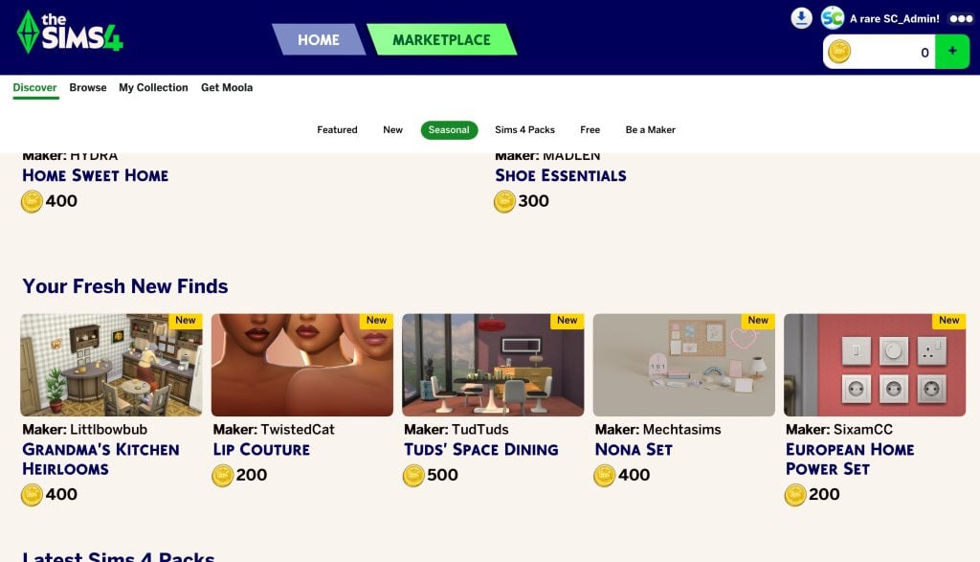Click the green plus to add Moola
Viewport: 980px width, 562px height.
[953, 52]
